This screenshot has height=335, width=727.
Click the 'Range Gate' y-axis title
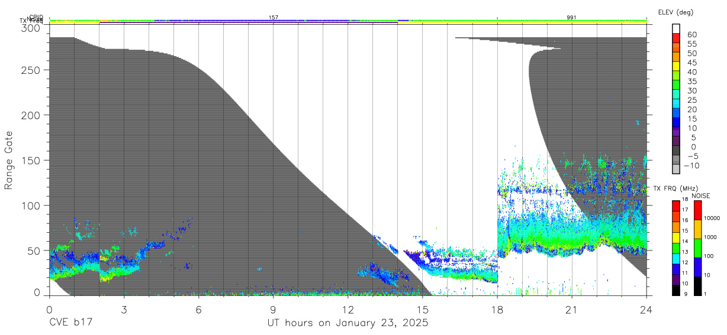[9, 161]
